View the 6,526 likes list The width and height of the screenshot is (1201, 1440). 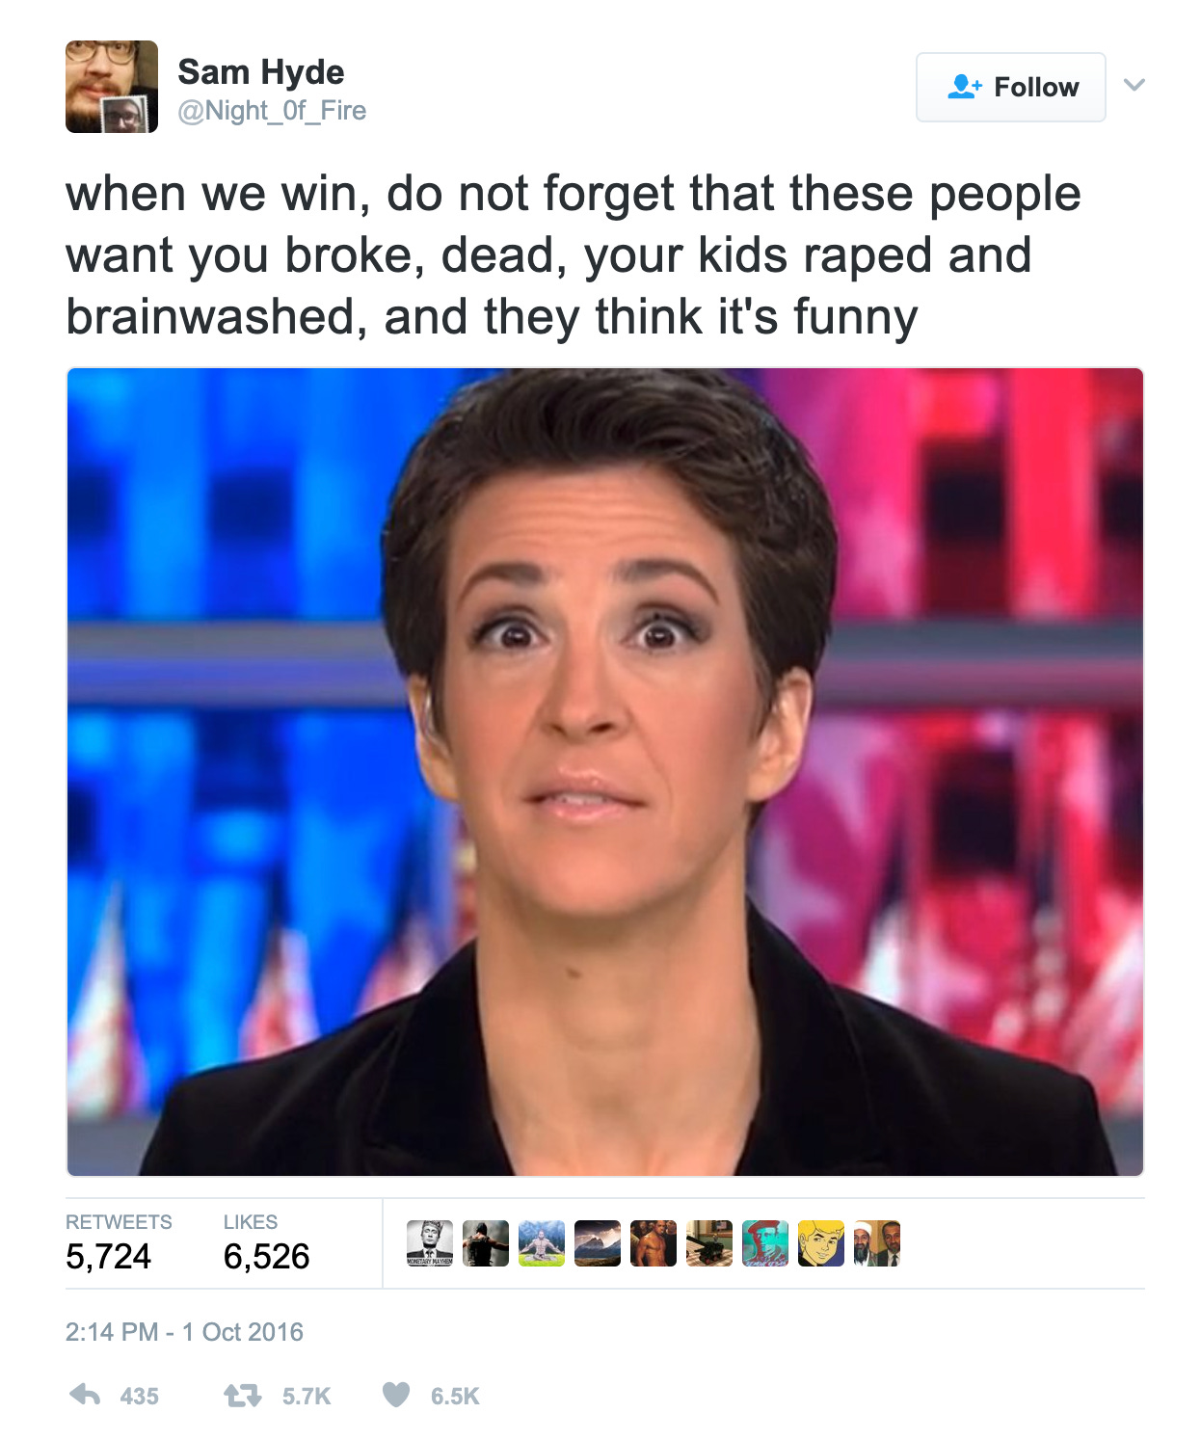(266, 1242)
